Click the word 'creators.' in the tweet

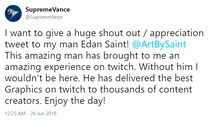point(22,101)
